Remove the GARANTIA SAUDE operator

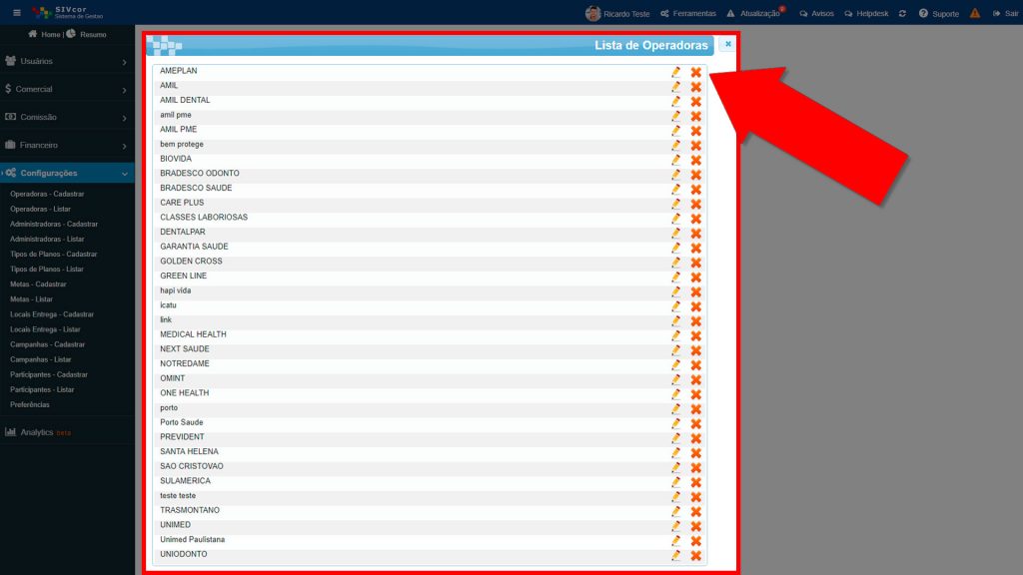[696, 248]
